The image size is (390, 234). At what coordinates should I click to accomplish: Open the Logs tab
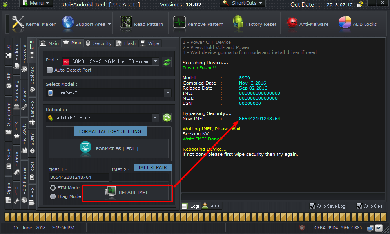pos(191,206)
